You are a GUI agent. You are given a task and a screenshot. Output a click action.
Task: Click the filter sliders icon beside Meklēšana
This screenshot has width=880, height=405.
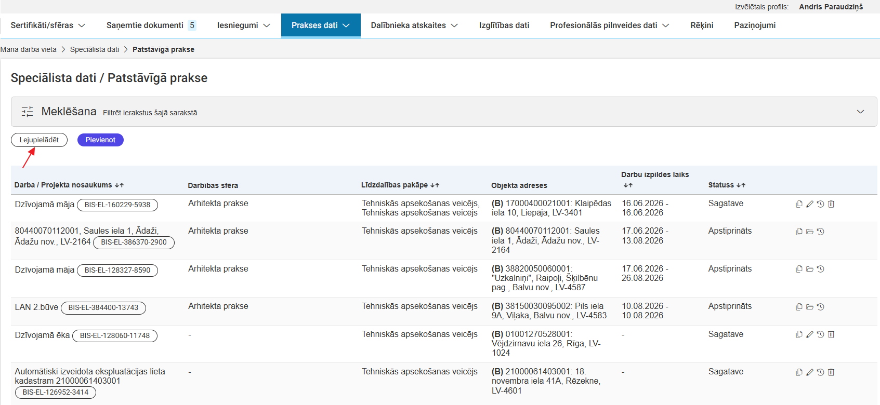point(27,112)
